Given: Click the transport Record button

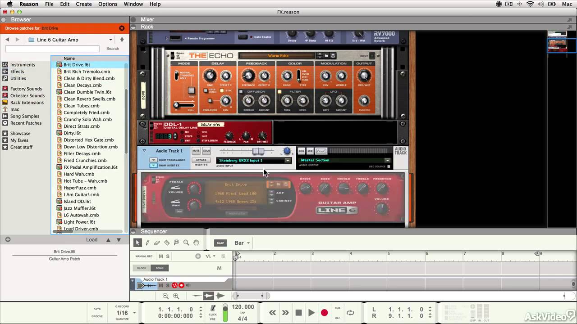Looking at the screenshot, I should [324, 312].
